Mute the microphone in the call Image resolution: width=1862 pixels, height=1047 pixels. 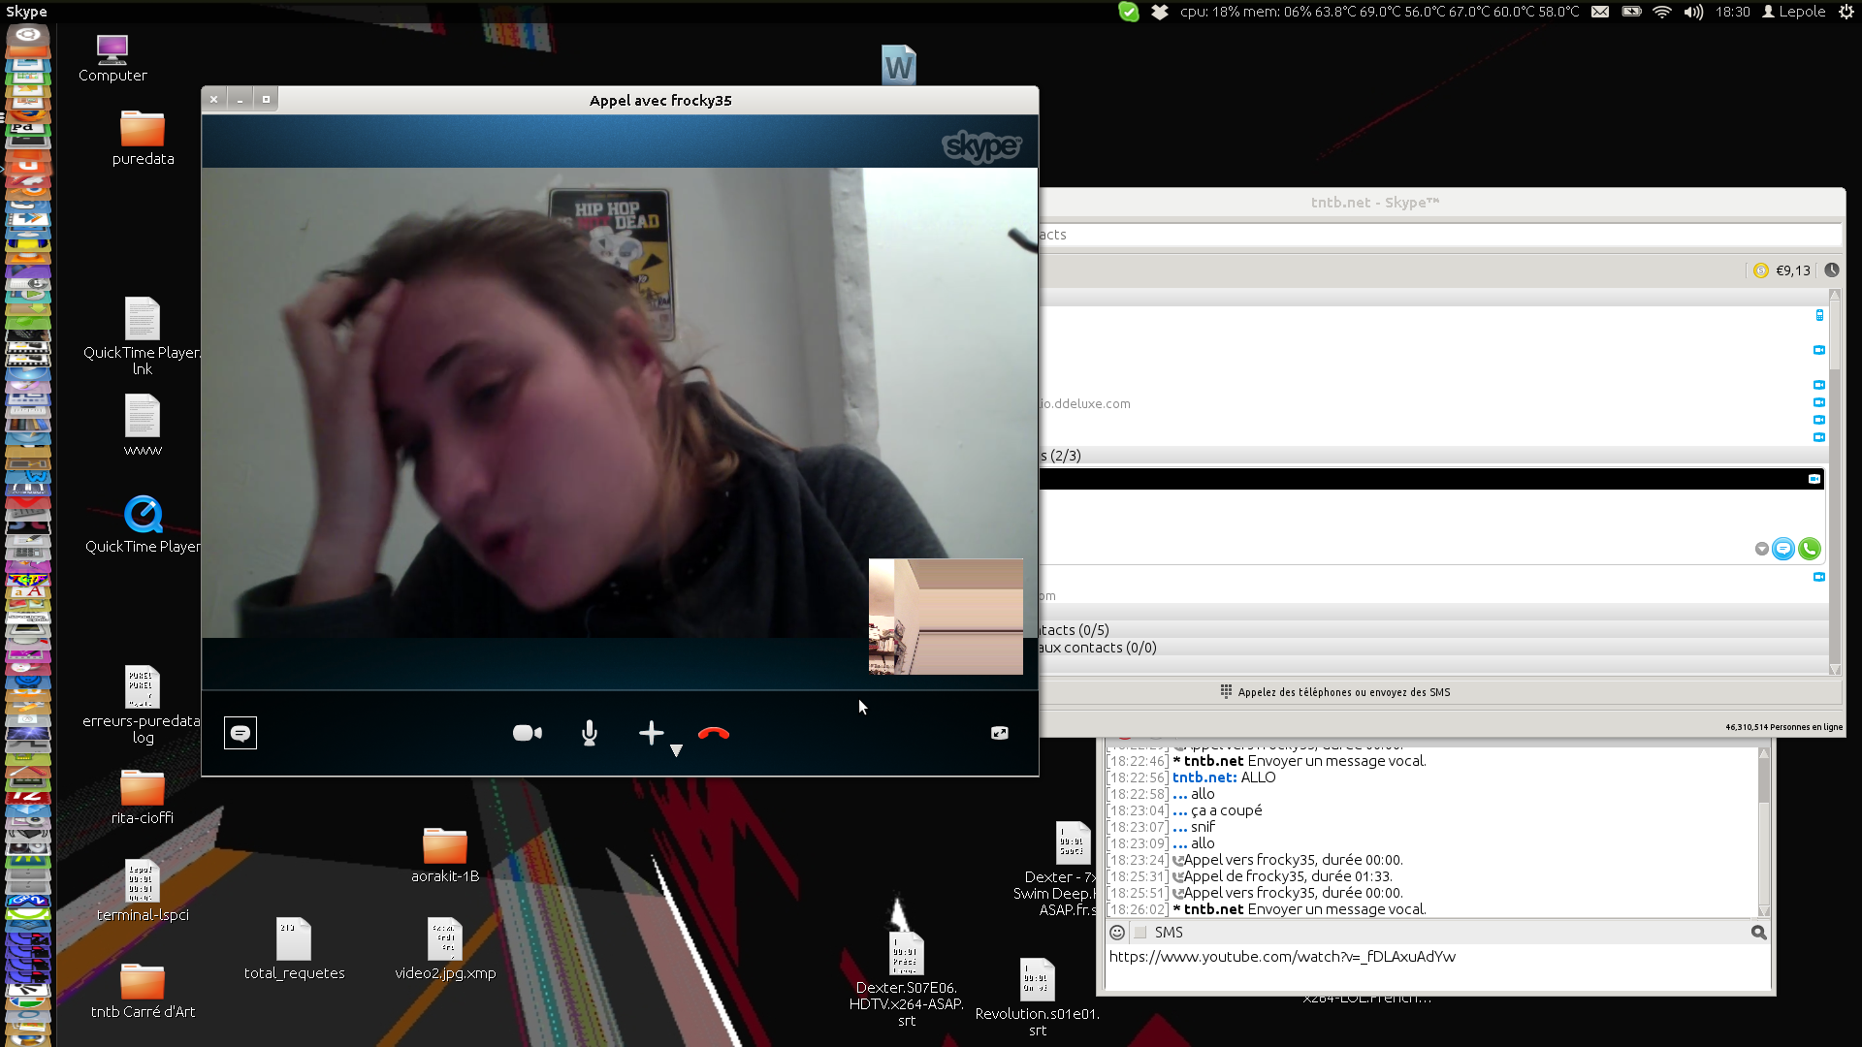point(589,734)
